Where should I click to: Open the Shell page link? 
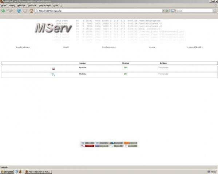coord(66,47)
